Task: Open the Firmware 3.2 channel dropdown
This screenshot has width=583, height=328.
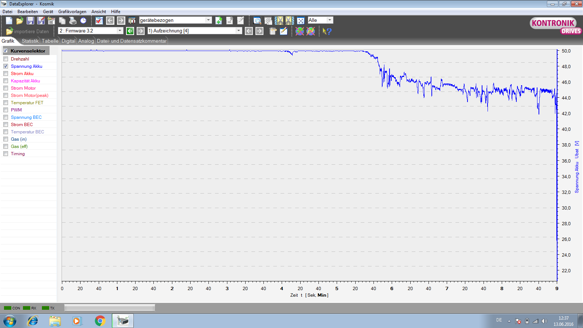Action: click(120, 31)
